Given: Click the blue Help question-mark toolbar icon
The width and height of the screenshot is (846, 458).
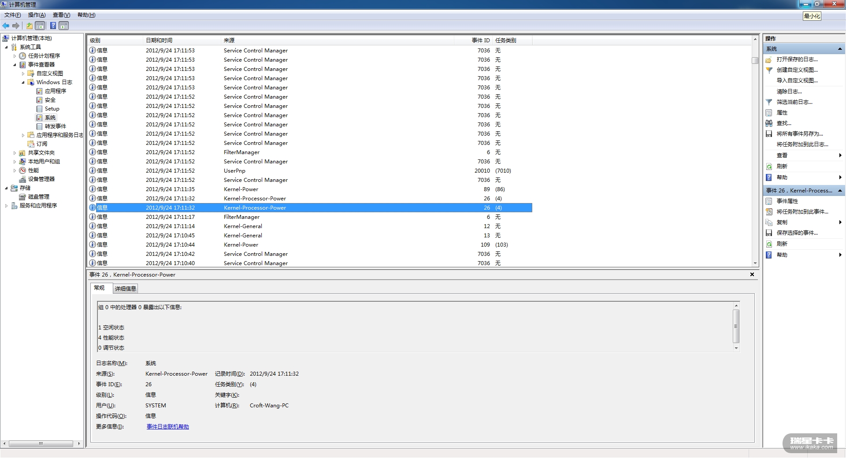Looking at the screenshot, I should pyautogui.click(x=53, y=26).
